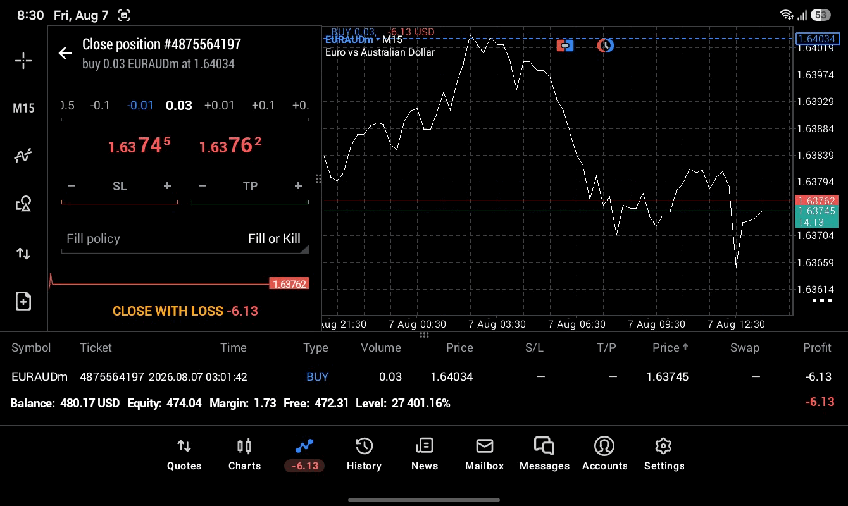Viewport: 848px width, 506px height.
Task: Go back using the arrow next to Close position
Action: coord(65,53)
